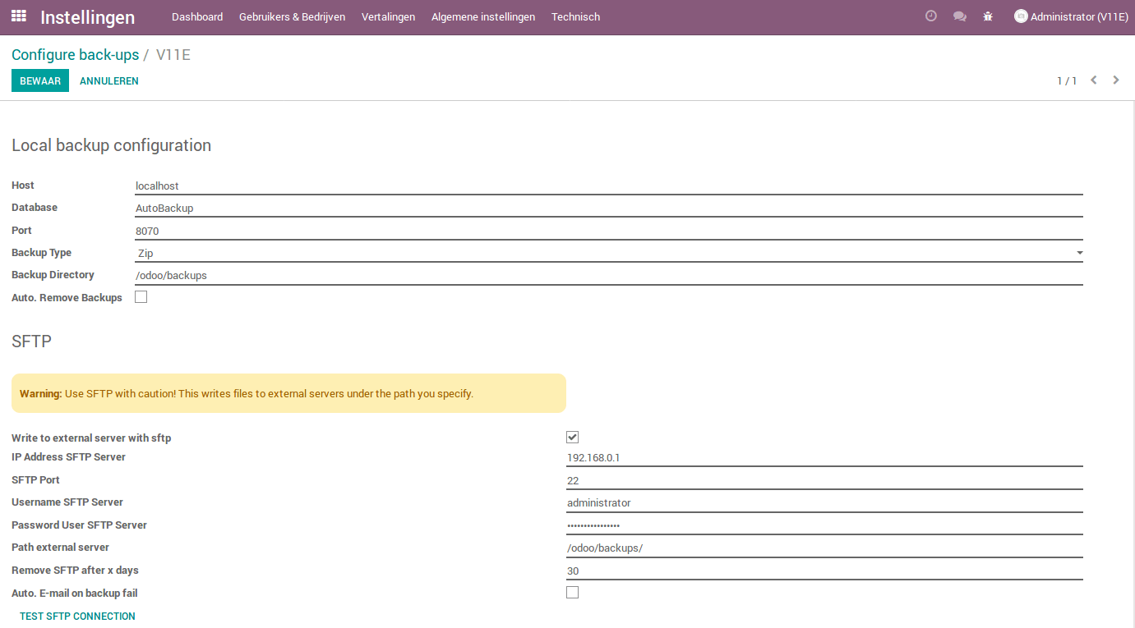
Task: Open the conversations chat icon
Action: (959, 16)
